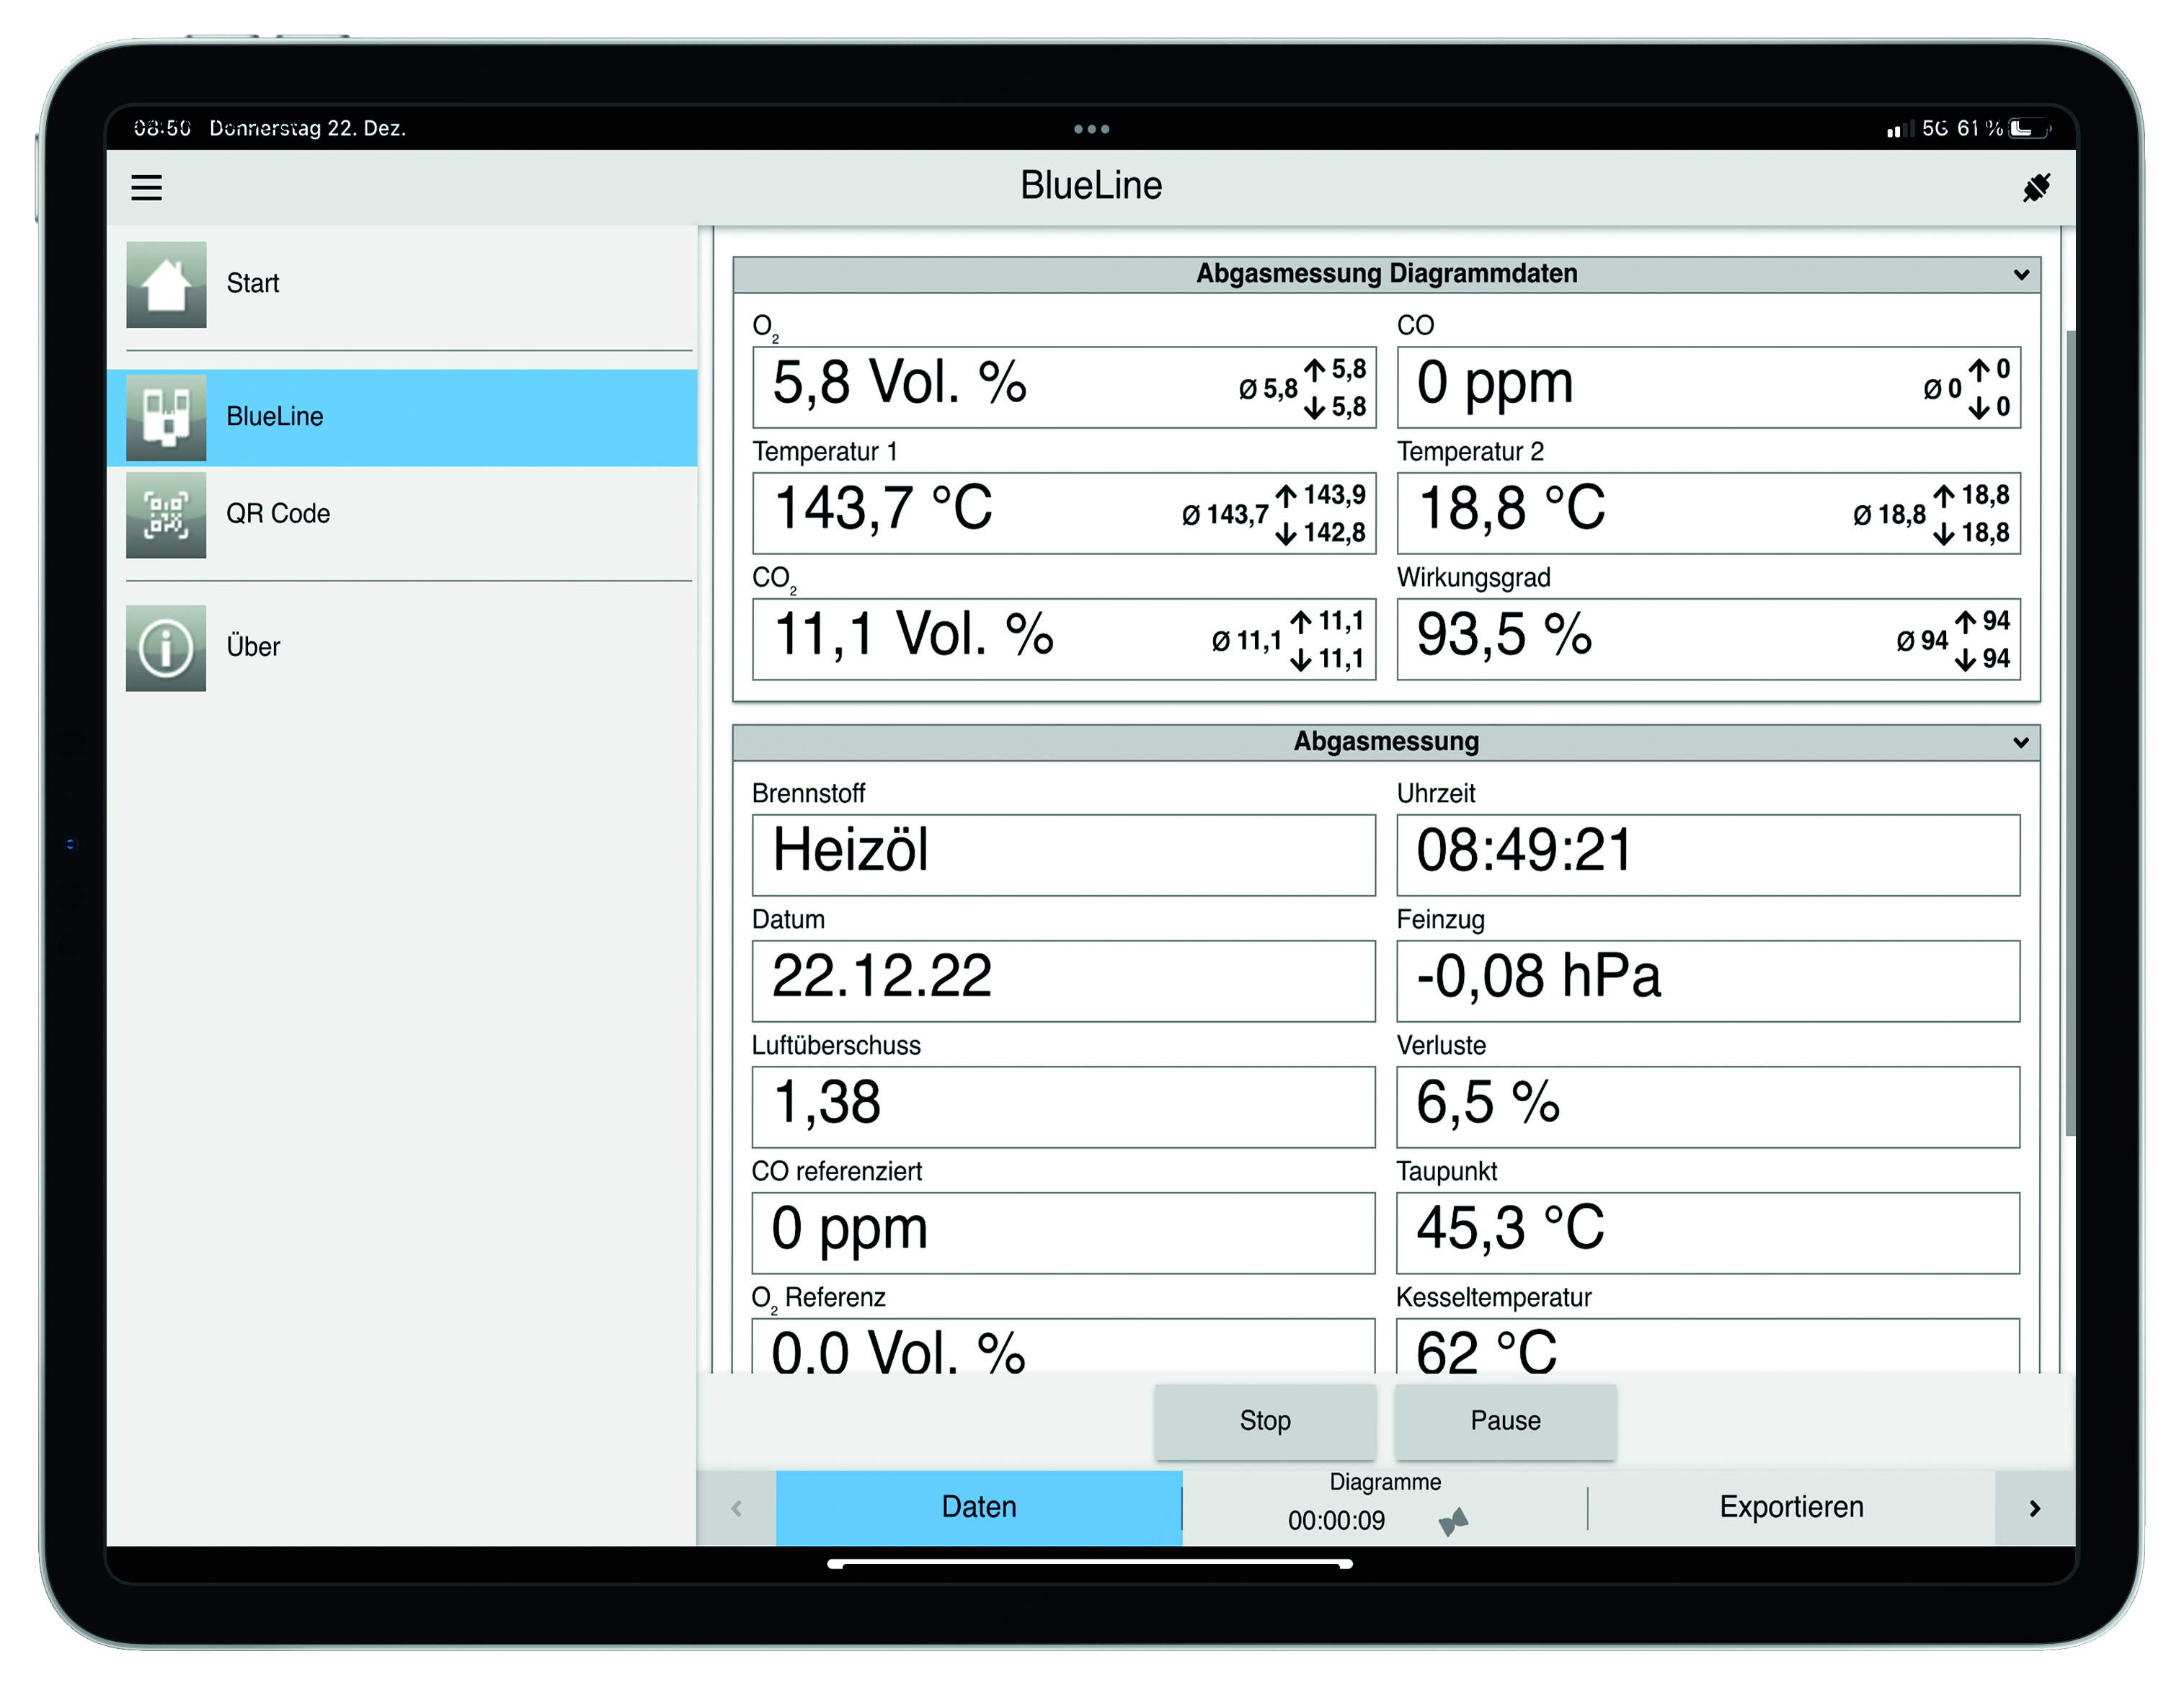The height and width of the screenshot is (1690, 2184).
Task: Tap the connection plug icon top right
Action: pos(2036,187)
